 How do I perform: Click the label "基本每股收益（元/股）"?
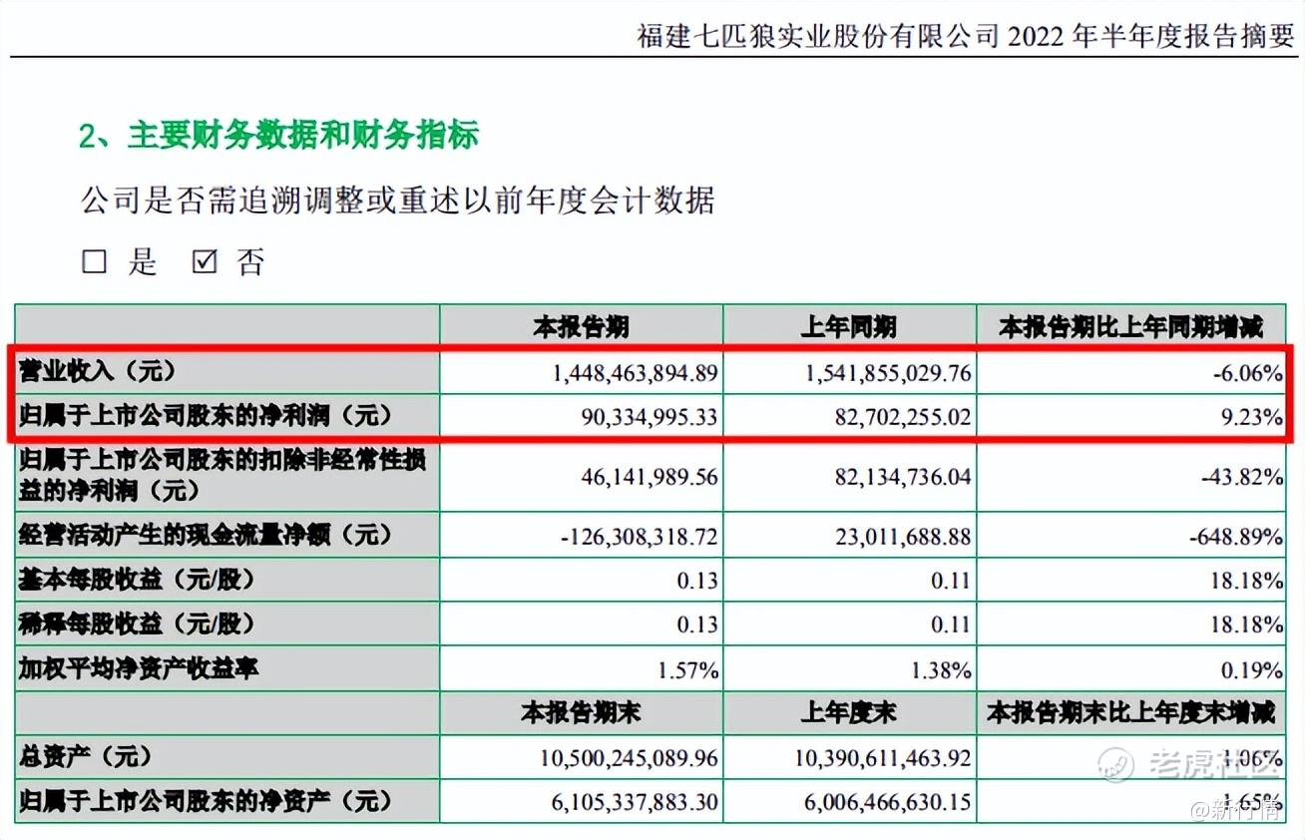(x=138, y=580)
